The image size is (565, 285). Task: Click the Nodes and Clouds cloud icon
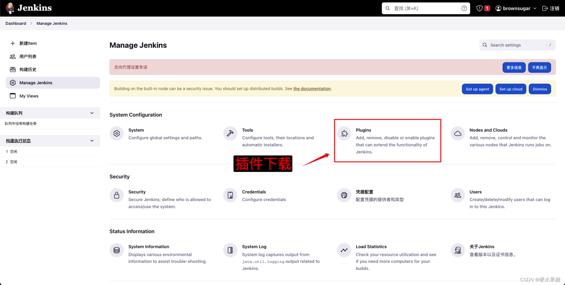tap(458, 133)
